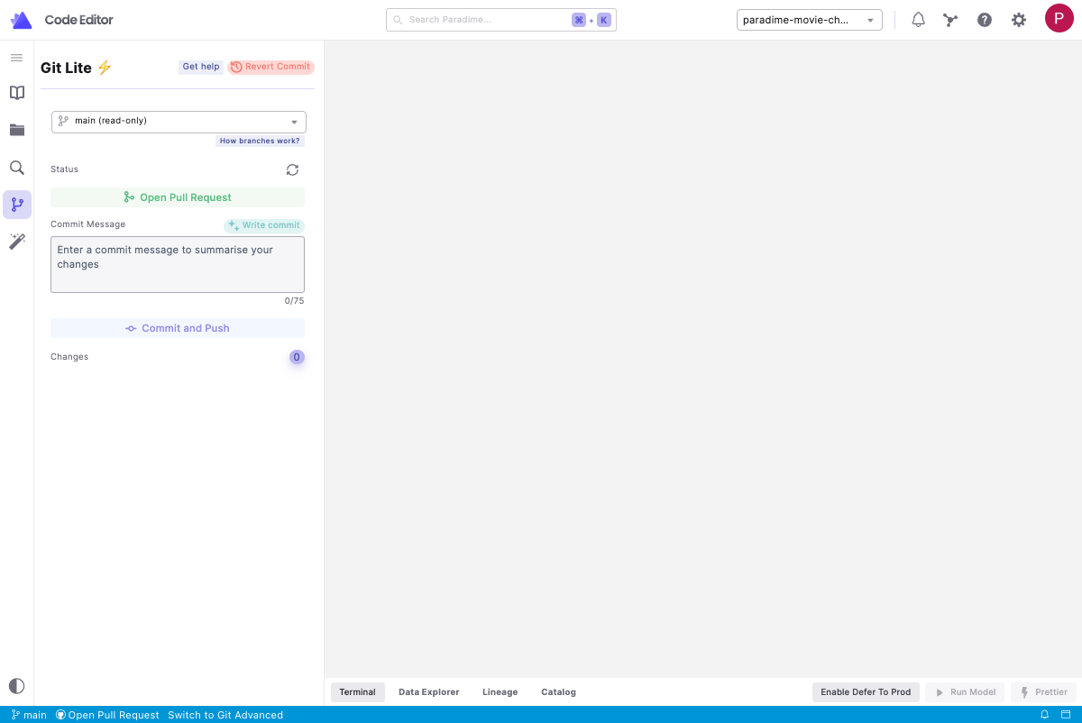
Task: Click the Open Pull Request button
Action: click(178, 197)
